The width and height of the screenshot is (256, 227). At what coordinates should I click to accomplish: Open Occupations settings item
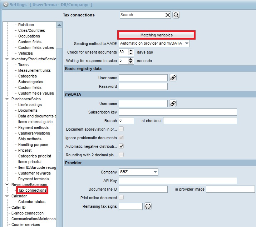click(29, 36)
